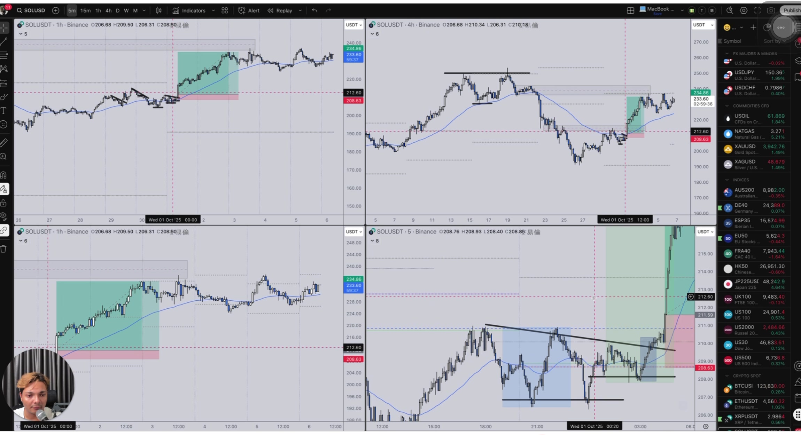The width and height of the screenshot is (801, 435).
Task: Open the layout grid selector
Action: pyautogui.click(x=630, y=10)
